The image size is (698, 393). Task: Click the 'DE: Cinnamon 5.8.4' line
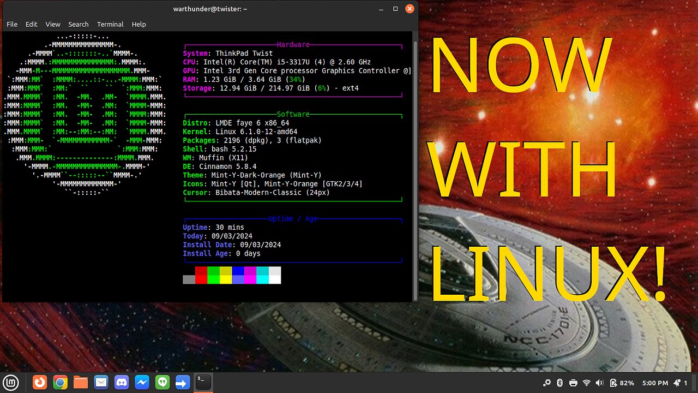pyautogui.click(x=220, y=166)
